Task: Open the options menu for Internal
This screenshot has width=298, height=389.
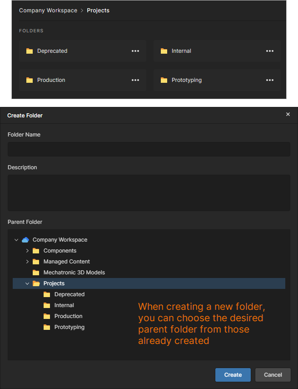Action: point(269,51)
